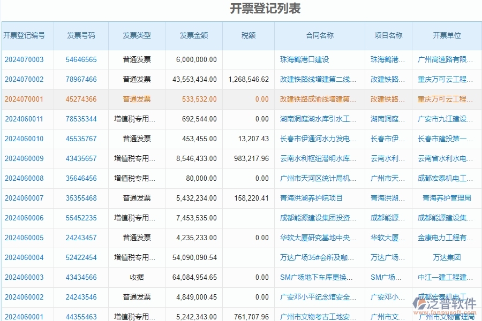Open billing unit 万达集团
This screenshot has height=321, width=482.
[x=447, y=257]
